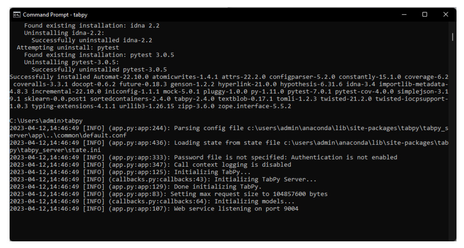Viewport: 464px width, 248px height.
Task: Click the "Command Prompt - tabpy" title text
Action: point(55,15)
